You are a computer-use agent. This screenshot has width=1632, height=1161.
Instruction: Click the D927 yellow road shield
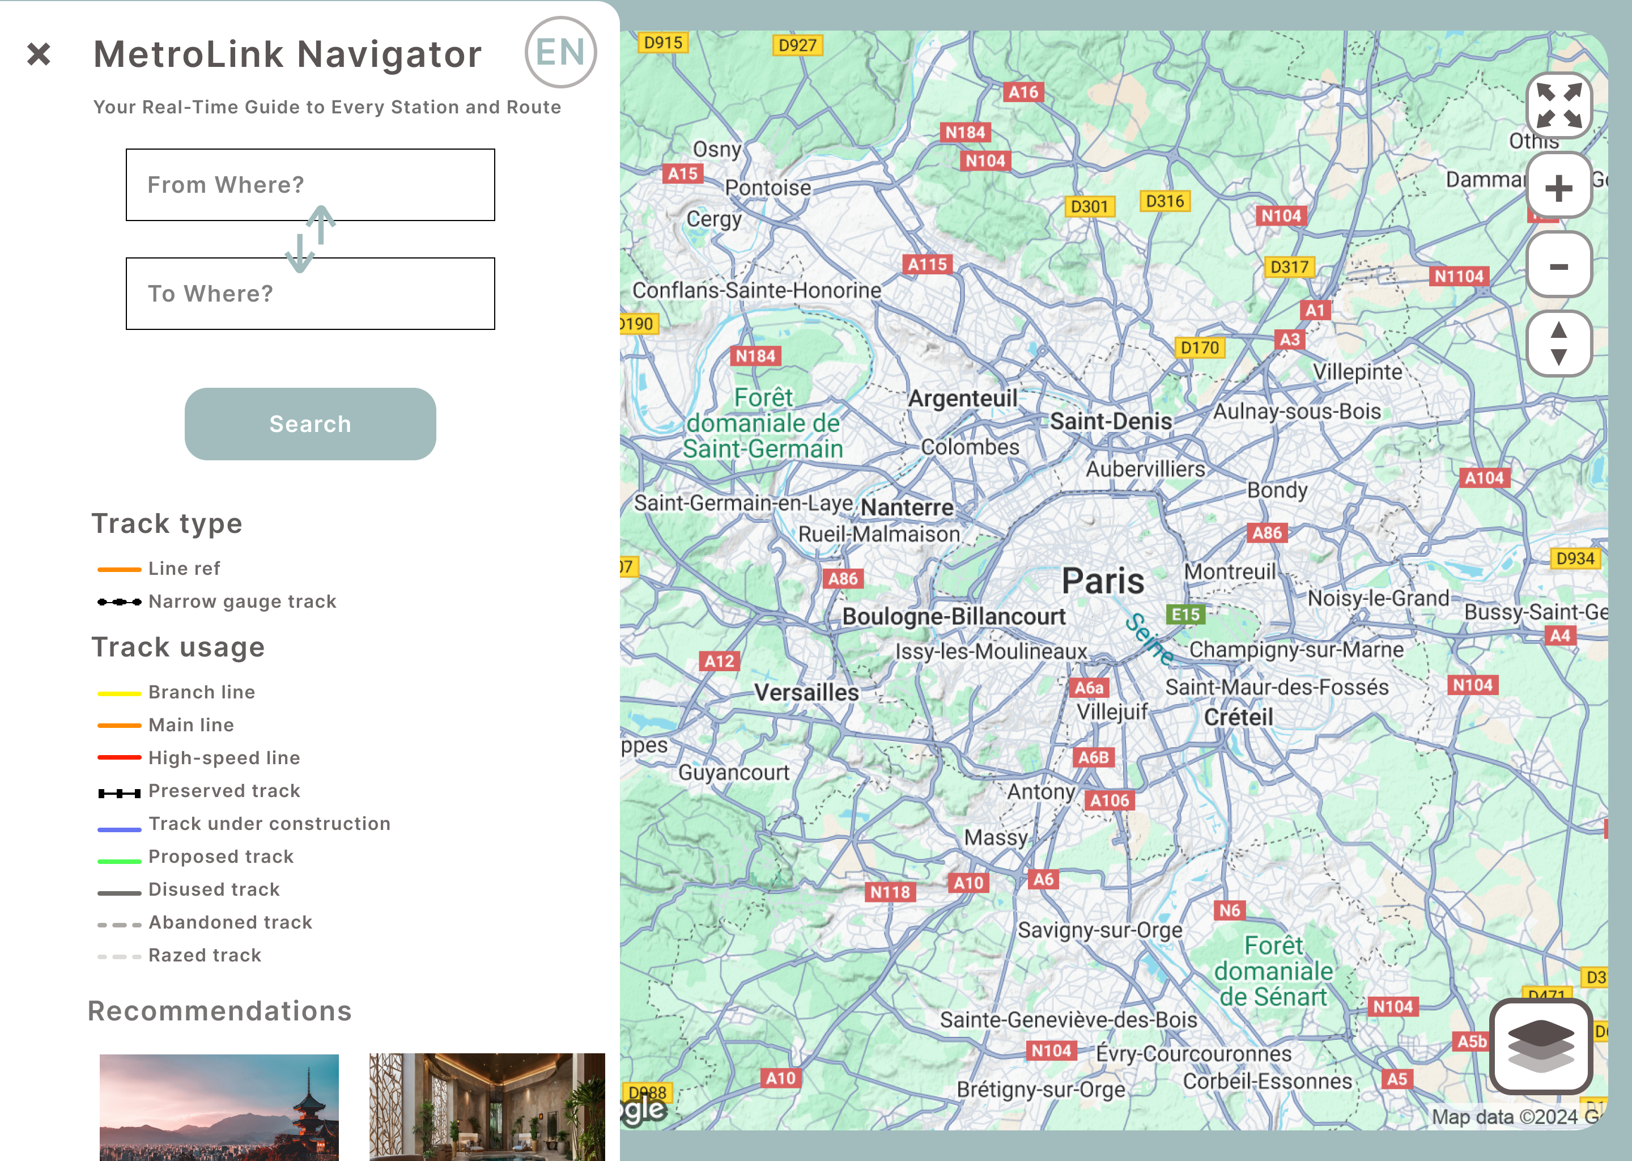(797, 45)
